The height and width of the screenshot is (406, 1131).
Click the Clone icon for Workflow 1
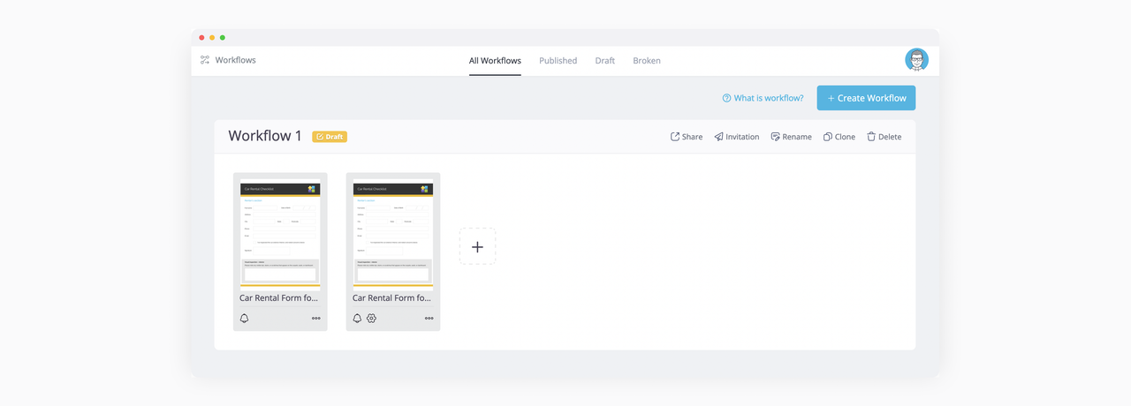pyautogui.click(x=828, y=137)
